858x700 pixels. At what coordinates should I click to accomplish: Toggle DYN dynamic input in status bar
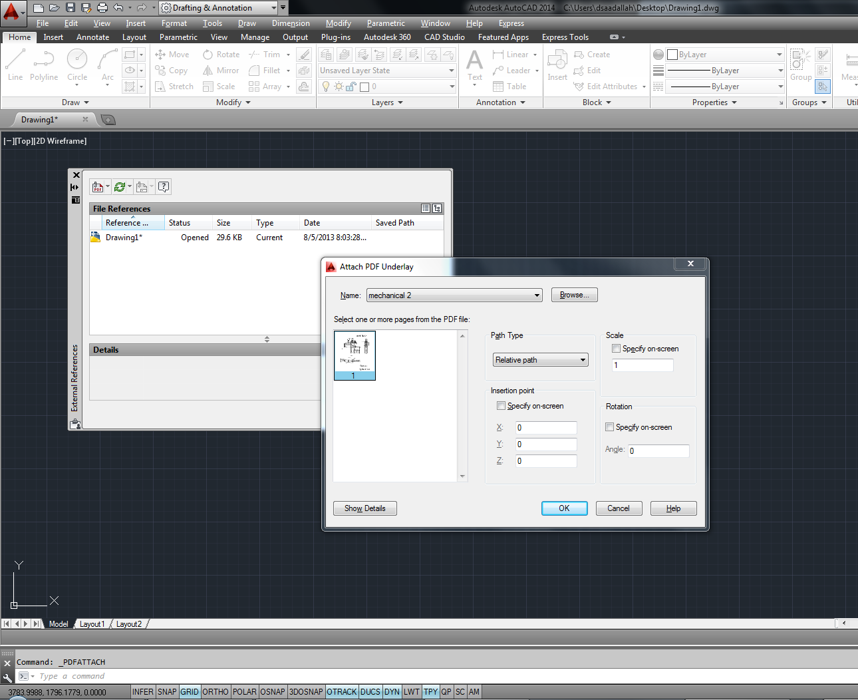pos(392,692)
